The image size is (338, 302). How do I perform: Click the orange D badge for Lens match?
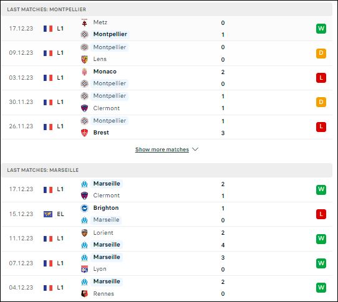[x=321, y=53]
